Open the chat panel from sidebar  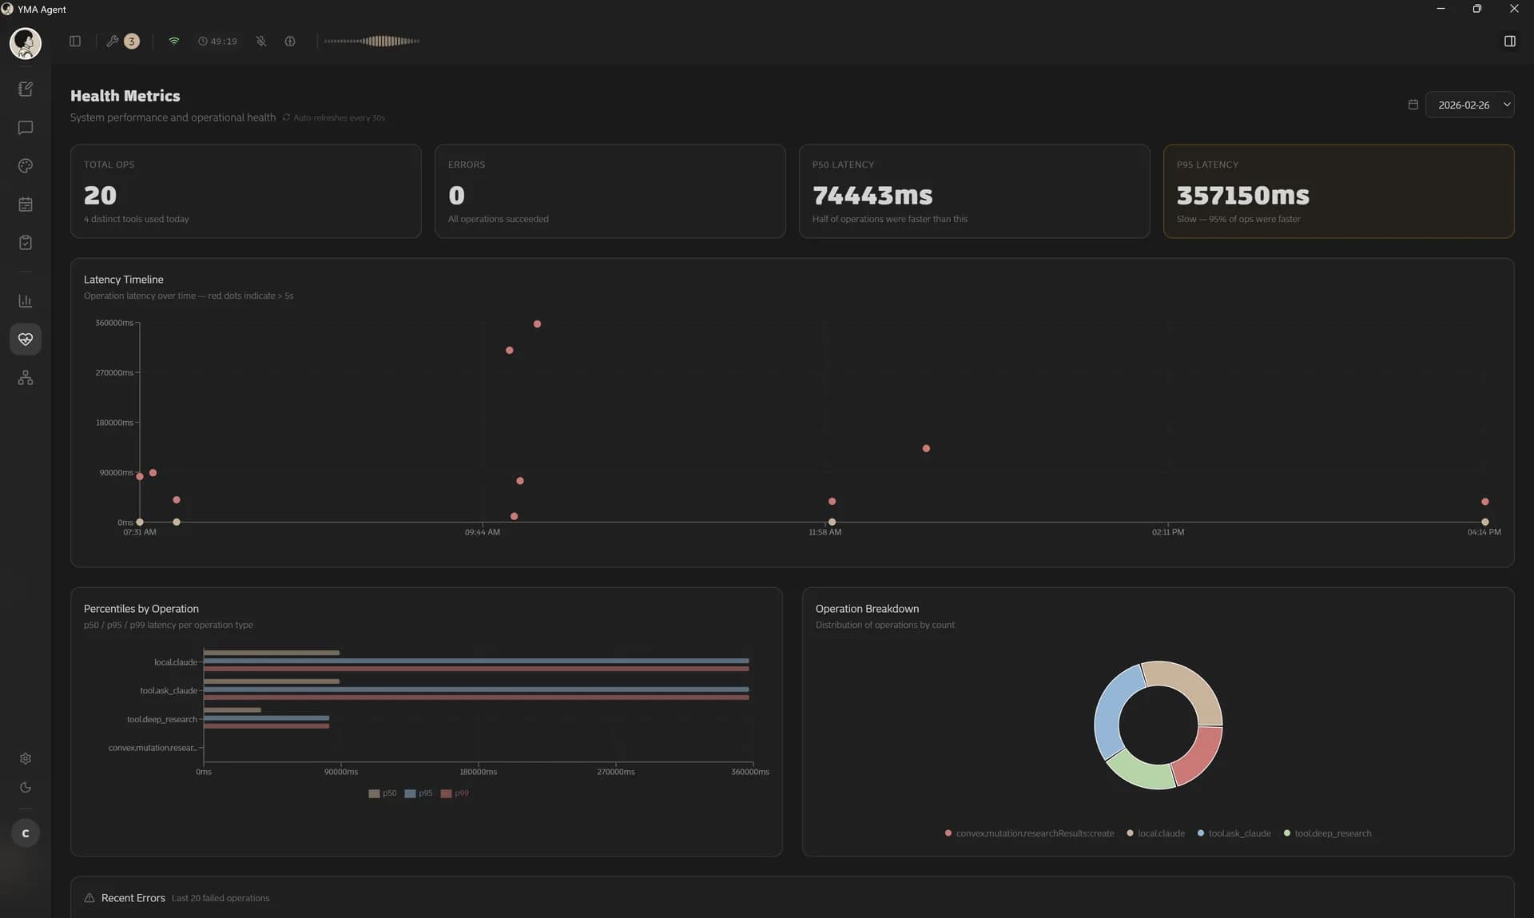(x=26, y=128)
